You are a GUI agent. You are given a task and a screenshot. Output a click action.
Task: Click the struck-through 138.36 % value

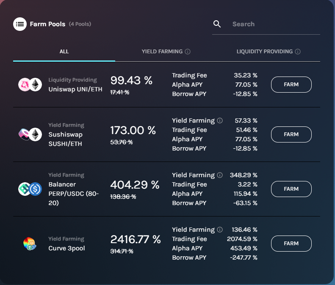click(123, 197)
